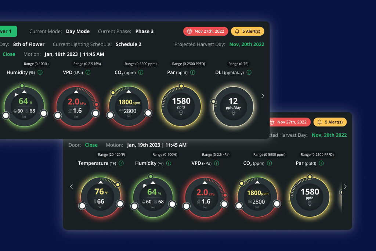The image size is (376, 251).
Task: Click the 12 ppfd/day DLI reading
Action: tap(233, 104)
